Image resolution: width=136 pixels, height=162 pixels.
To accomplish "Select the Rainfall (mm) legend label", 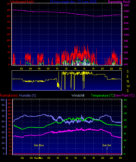I will pos(9,95).
